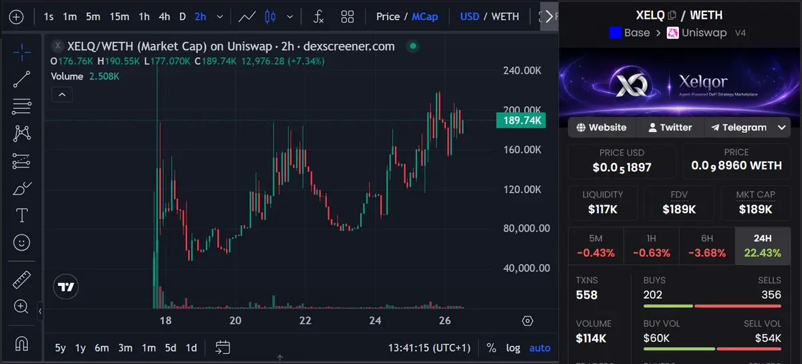The image size is (802, 364).
Task: Select the 1s interval
Action: click(48, 17)
